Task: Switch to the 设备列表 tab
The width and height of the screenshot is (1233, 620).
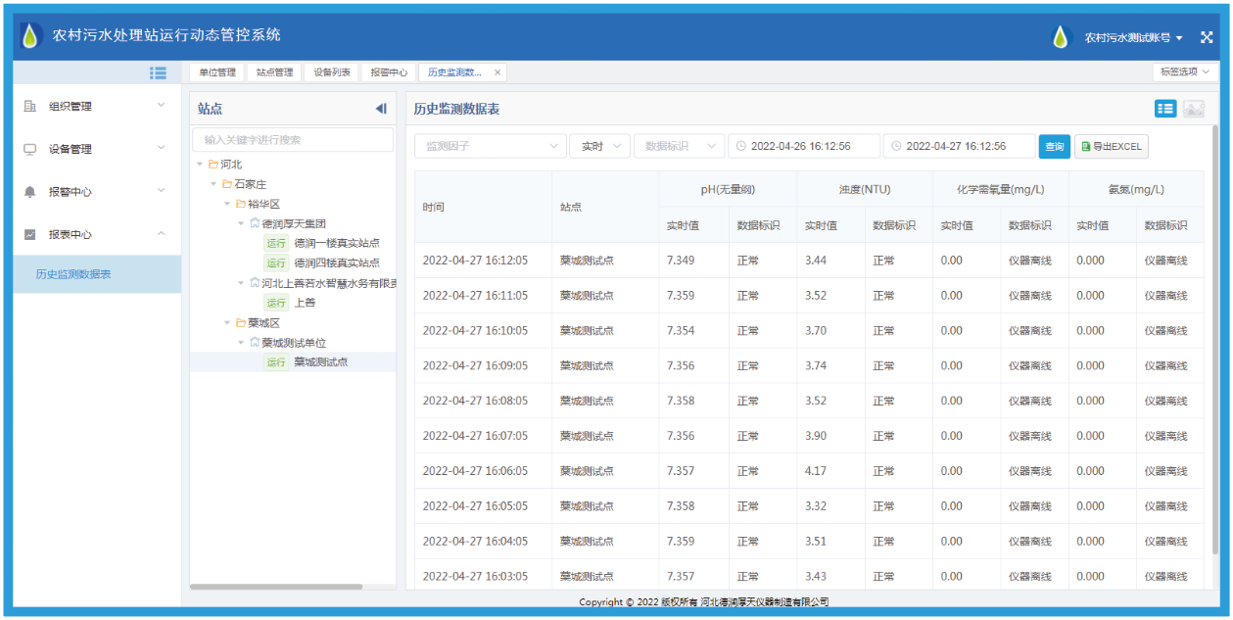Action: (x=332, y=72)
